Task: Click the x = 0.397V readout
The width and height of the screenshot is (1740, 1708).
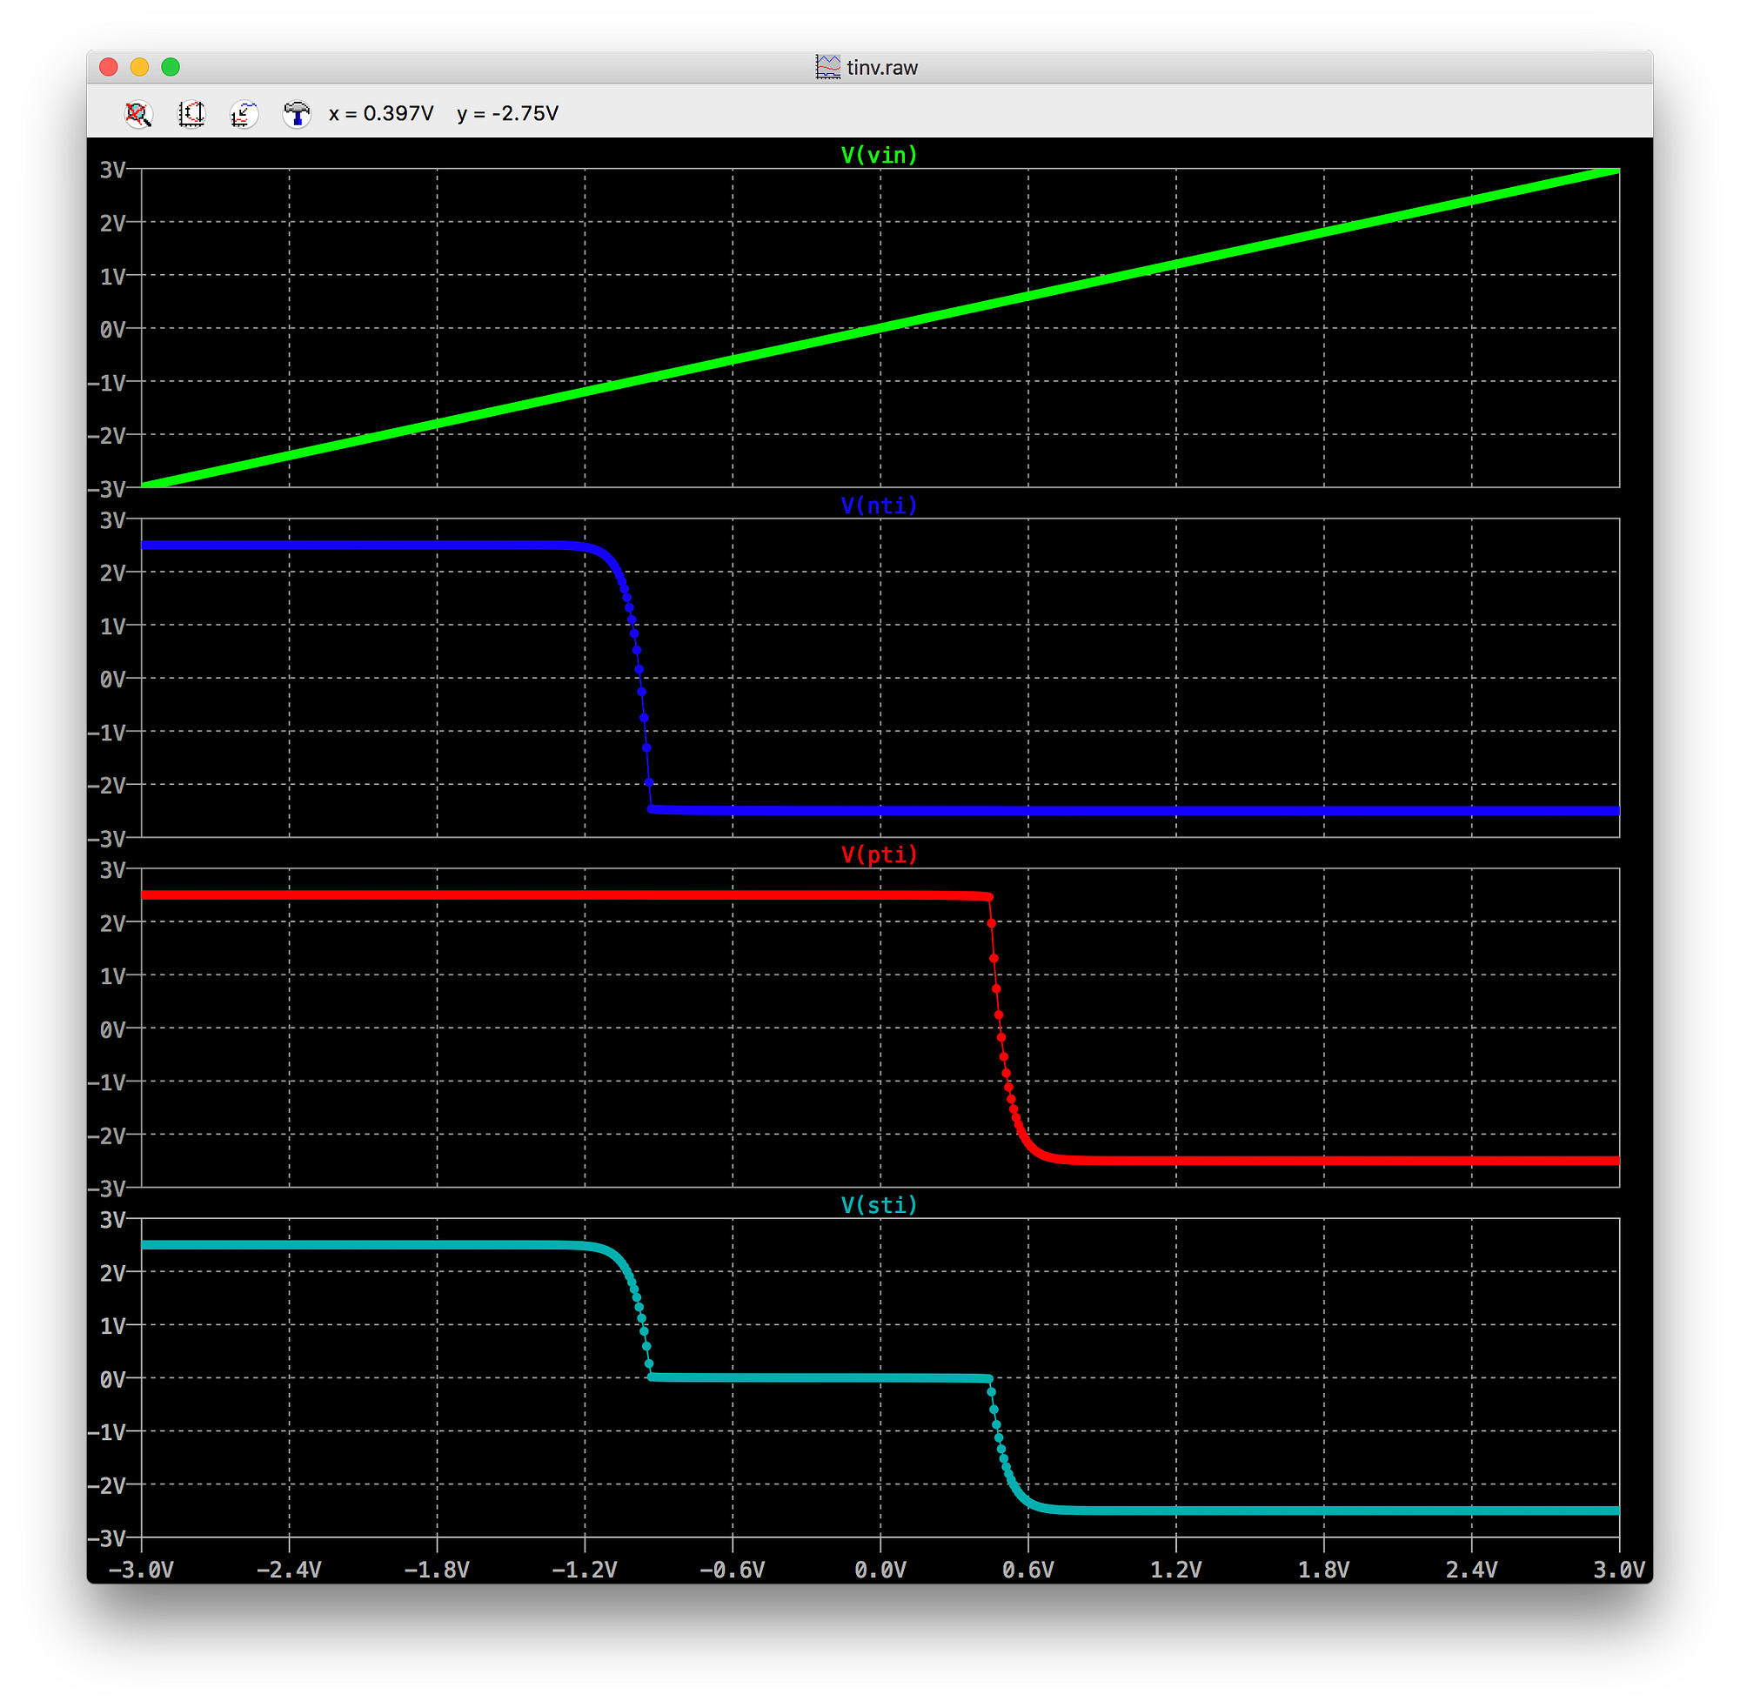Action: (x=380, y=114)
